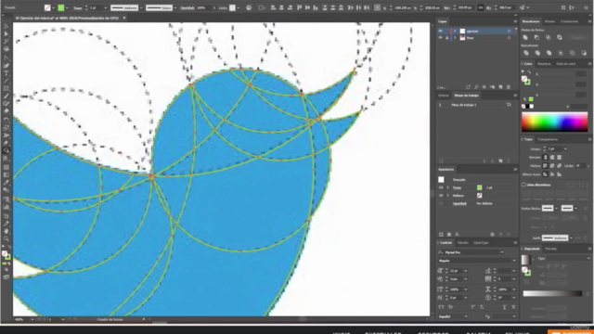Expand the base layer
This screenshot has width=594, height=334.
click(x=456, y=38)
